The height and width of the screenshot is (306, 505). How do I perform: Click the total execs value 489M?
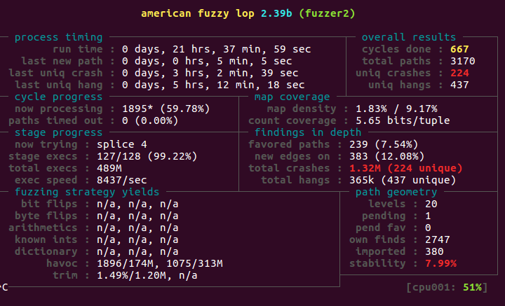click(x=109, y=168)
